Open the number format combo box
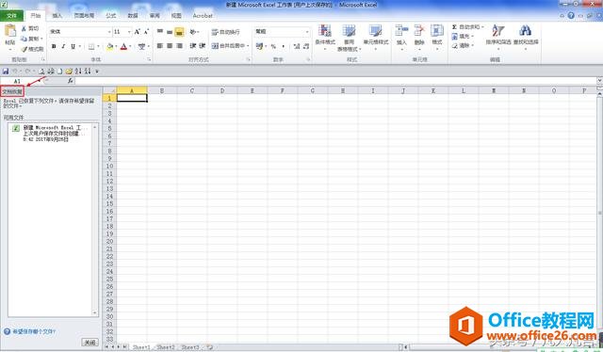The image size is (603, 352). tap(282, 31)
